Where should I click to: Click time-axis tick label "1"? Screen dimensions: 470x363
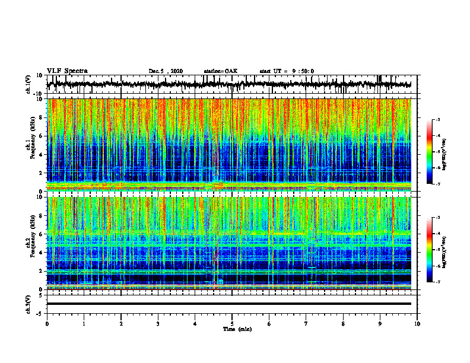(x=84, y=324)
